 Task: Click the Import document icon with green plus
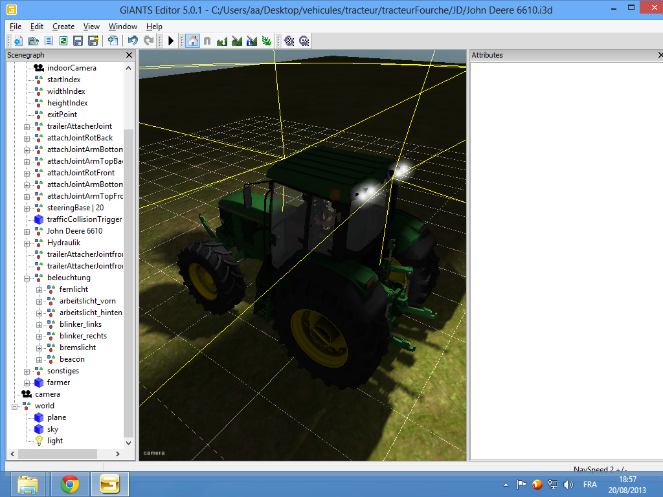(x=113, y=41)
